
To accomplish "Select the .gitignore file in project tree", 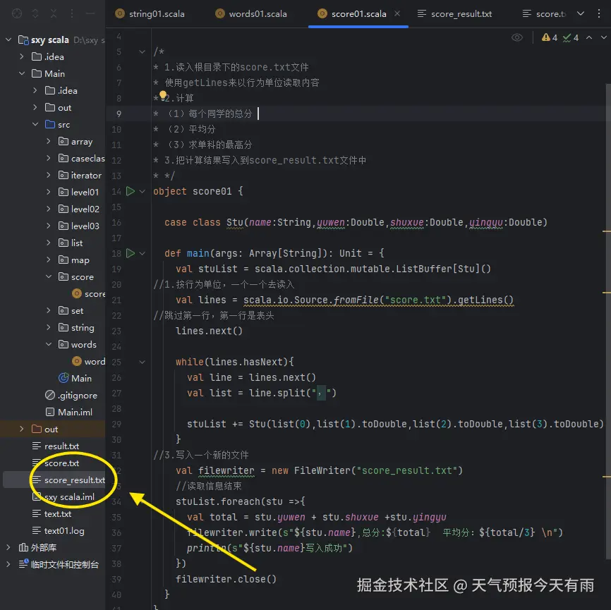I will click(71, 396).
